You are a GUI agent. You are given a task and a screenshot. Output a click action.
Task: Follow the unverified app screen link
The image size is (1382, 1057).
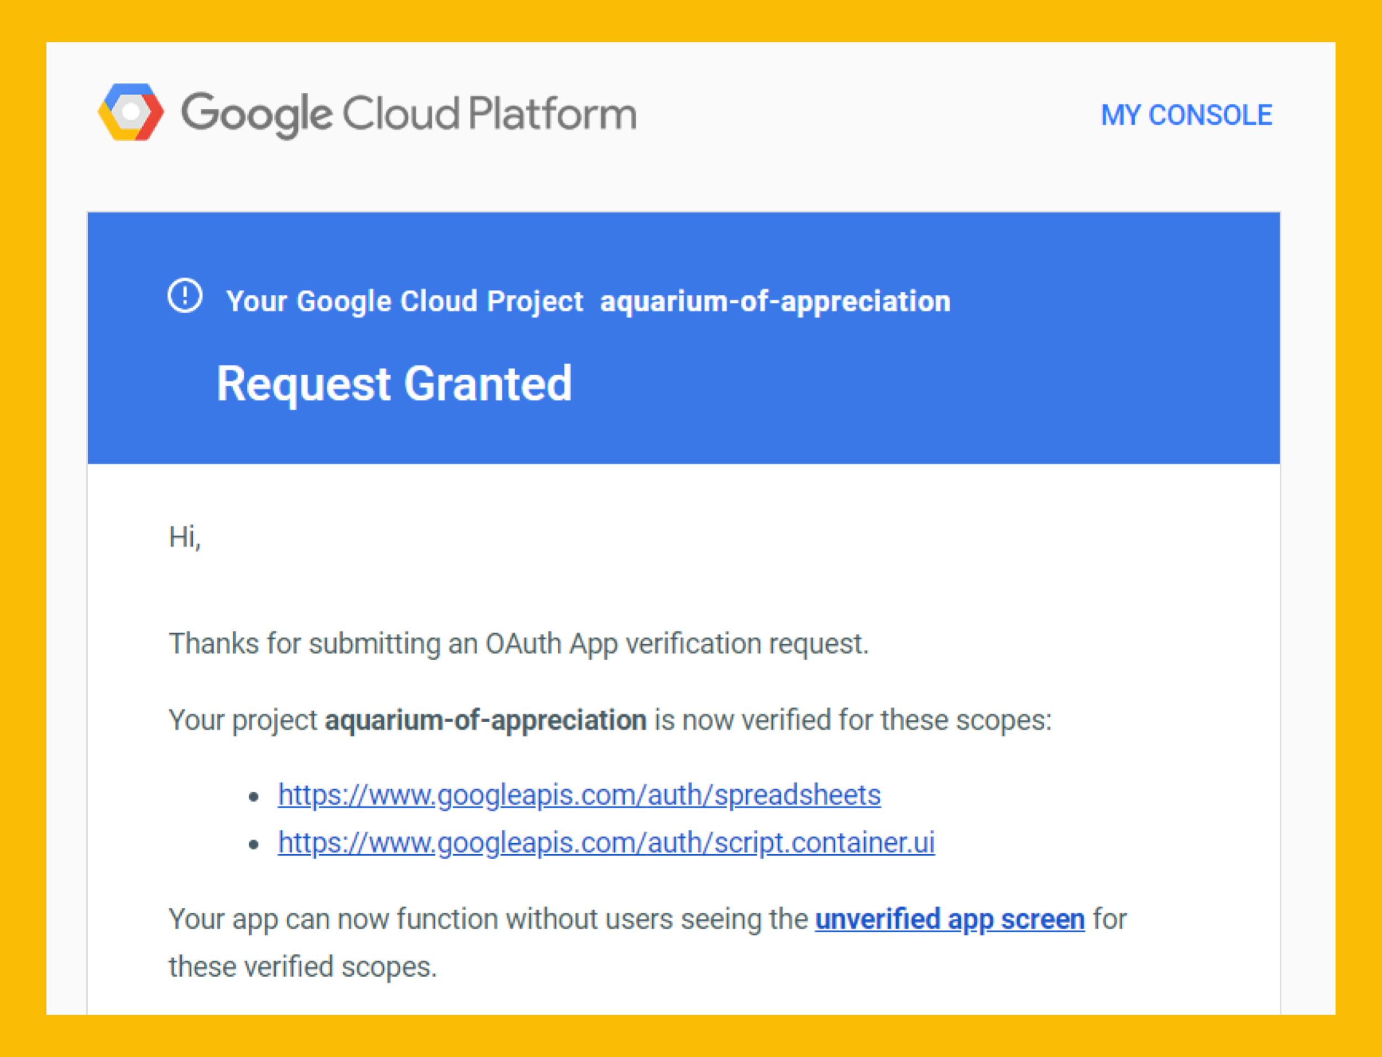(950, 920)
